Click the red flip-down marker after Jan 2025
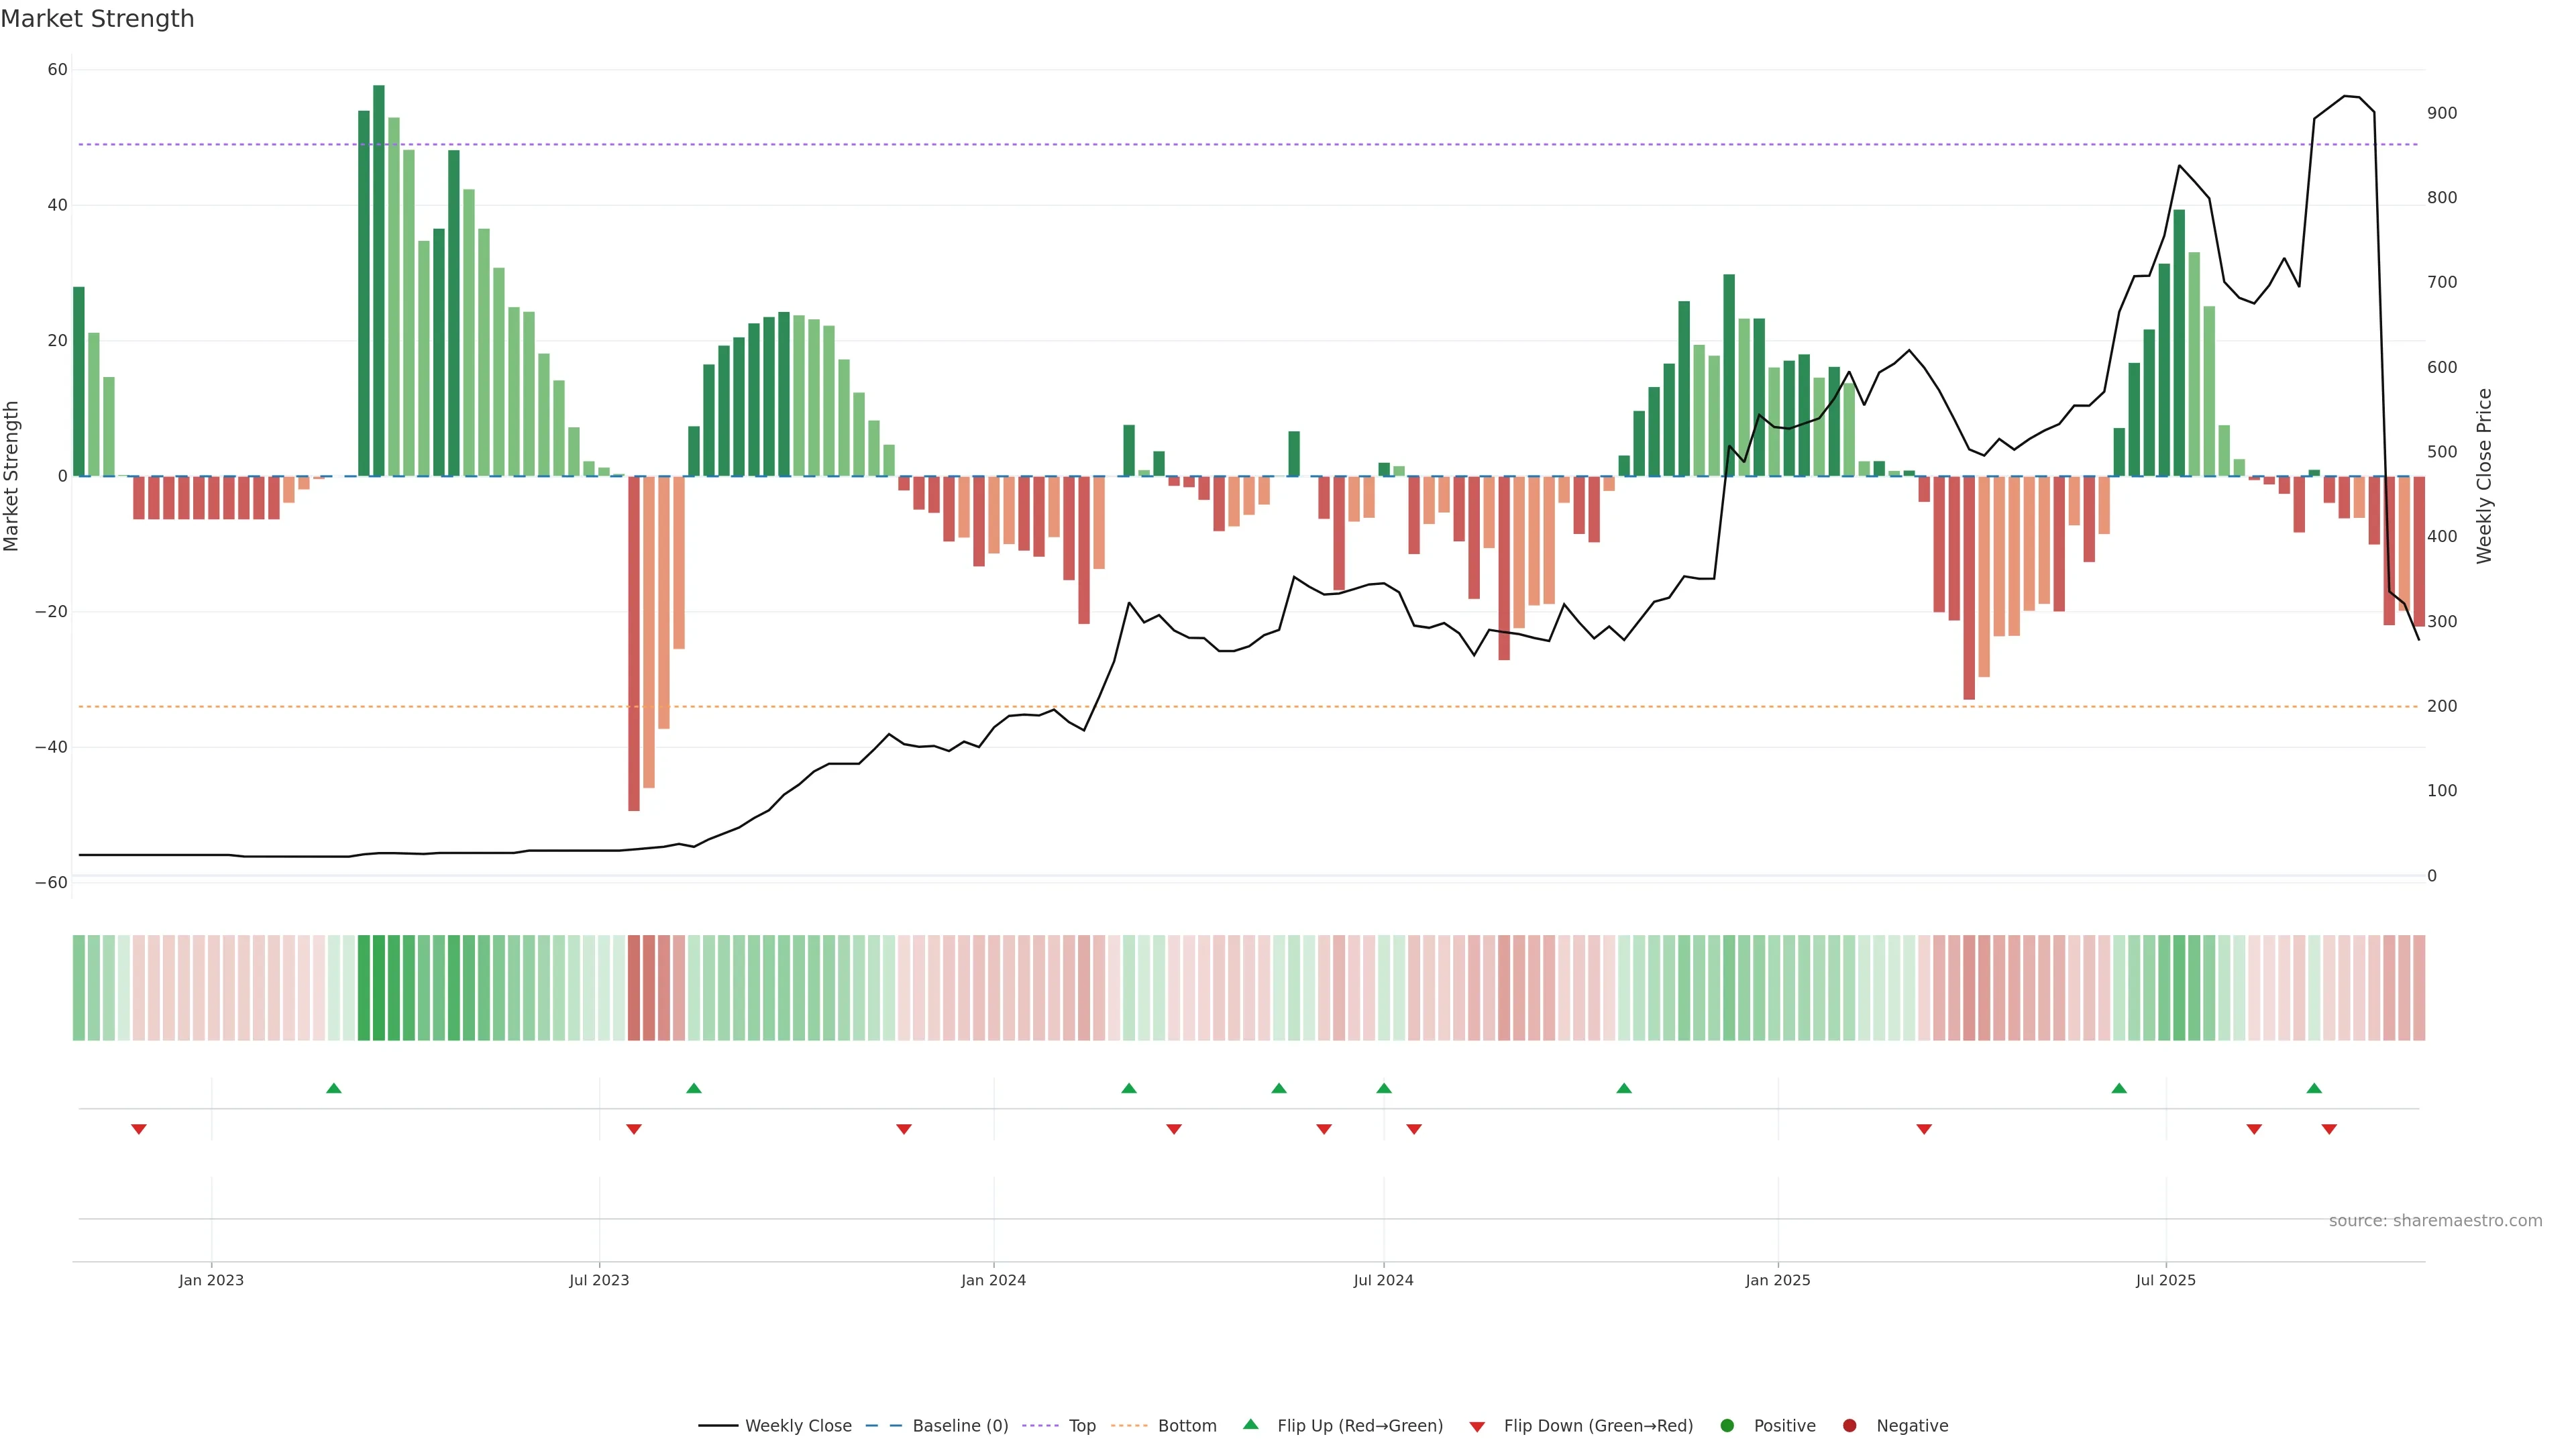This screenshot has height=1449, width=2576. point(1924,1129)
